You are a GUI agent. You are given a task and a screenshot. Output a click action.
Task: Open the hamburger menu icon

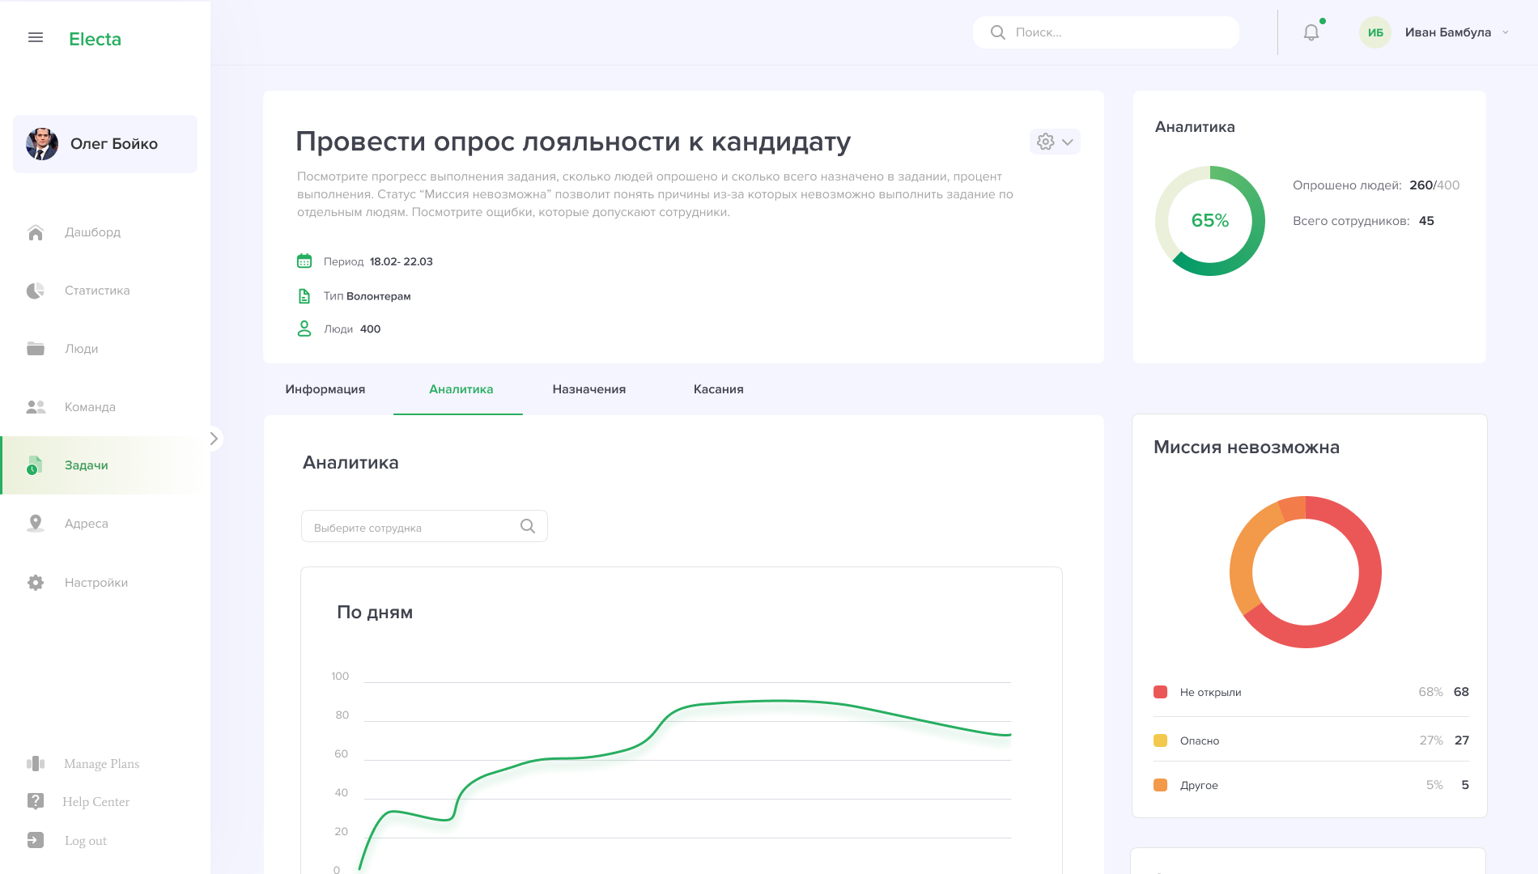(x=36, y=37)
